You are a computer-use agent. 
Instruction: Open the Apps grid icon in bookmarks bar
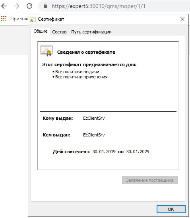pos(4,18)
